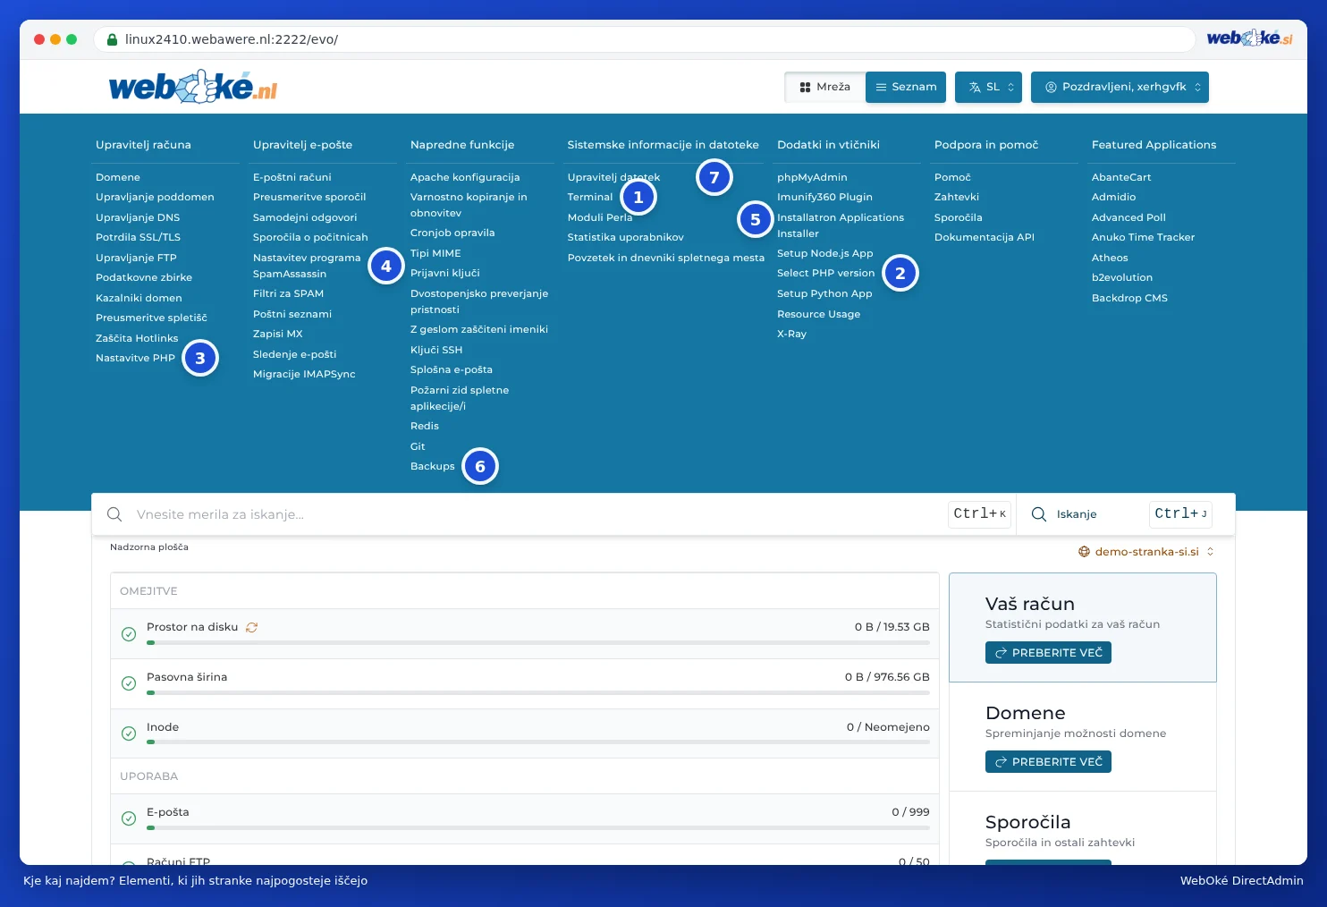Screen dimensions: 1327x907
Task: Open Imunify360 Plugin
Action: (824, 197)
